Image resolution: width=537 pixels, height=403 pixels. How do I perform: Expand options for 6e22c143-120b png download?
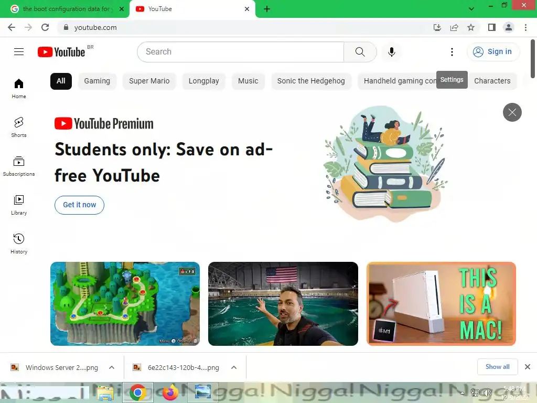point(234,367)
